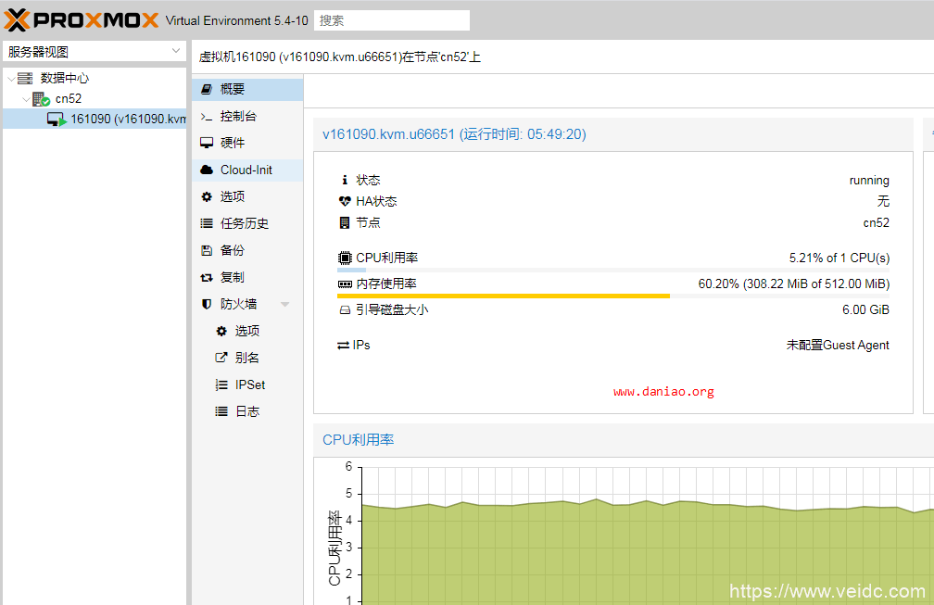Click the Proxmox logo icon

(19, 19)
